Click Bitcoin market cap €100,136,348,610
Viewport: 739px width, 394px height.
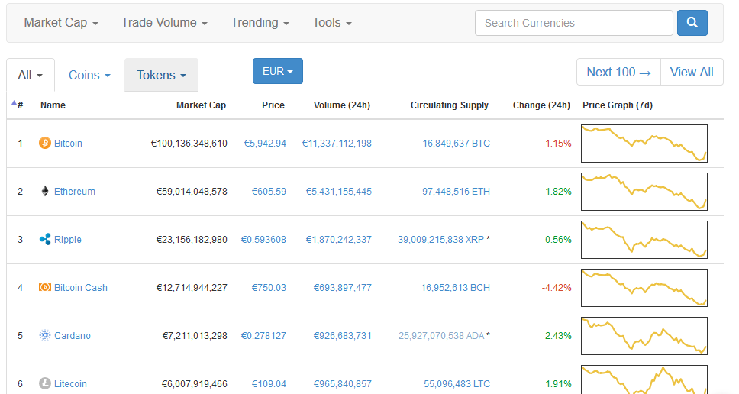pyautogui.click(x=189, y=144)
